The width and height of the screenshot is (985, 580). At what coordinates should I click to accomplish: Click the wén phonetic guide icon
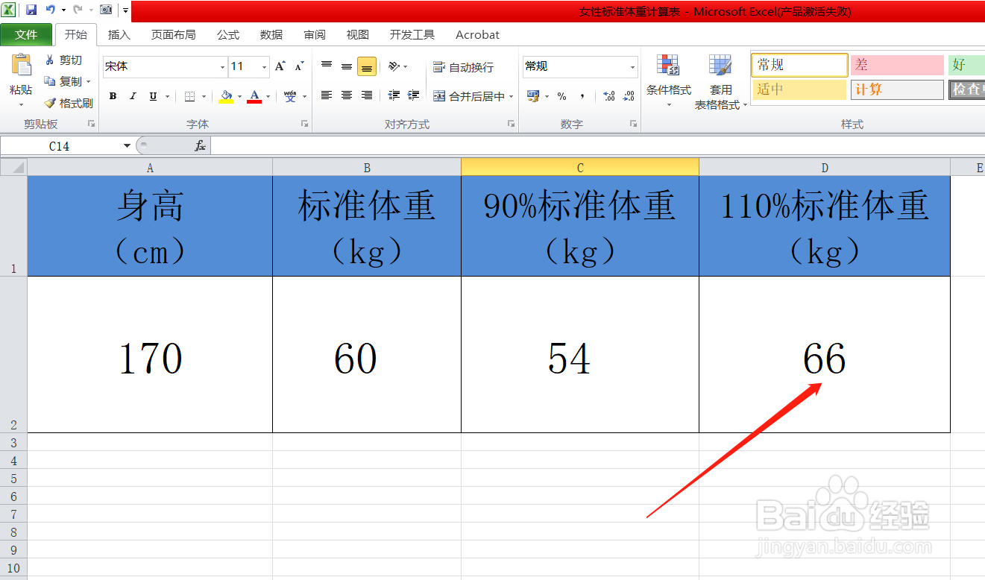pyautogui.click(x=290, y=96)
